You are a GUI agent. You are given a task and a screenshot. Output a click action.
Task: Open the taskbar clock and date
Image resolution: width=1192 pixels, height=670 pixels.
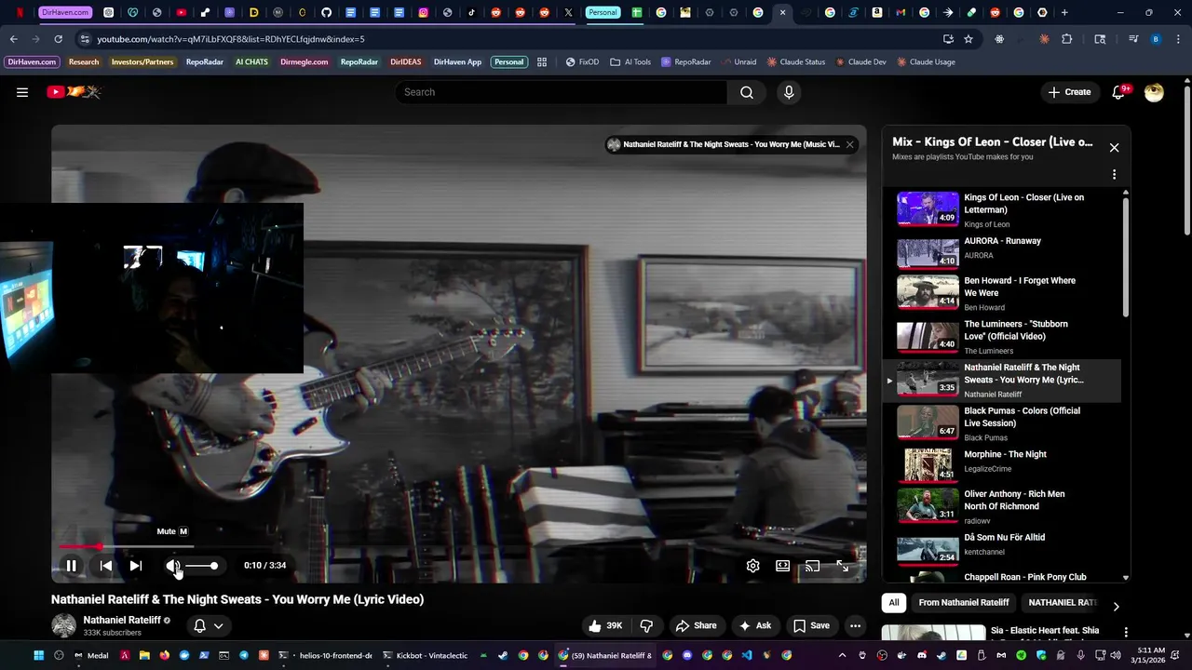tap(1151, 655)
